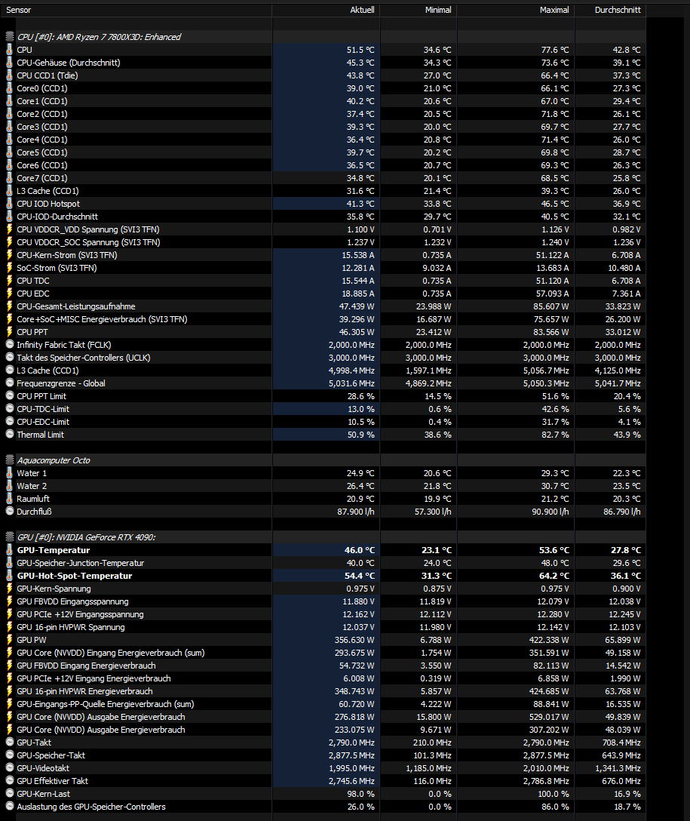The height and width of the screenshot is (821, 690).
Task: Select GPU-Eingangs-PP-Quelle Energieverbrauch (sum) row
Action: point(324,704)
